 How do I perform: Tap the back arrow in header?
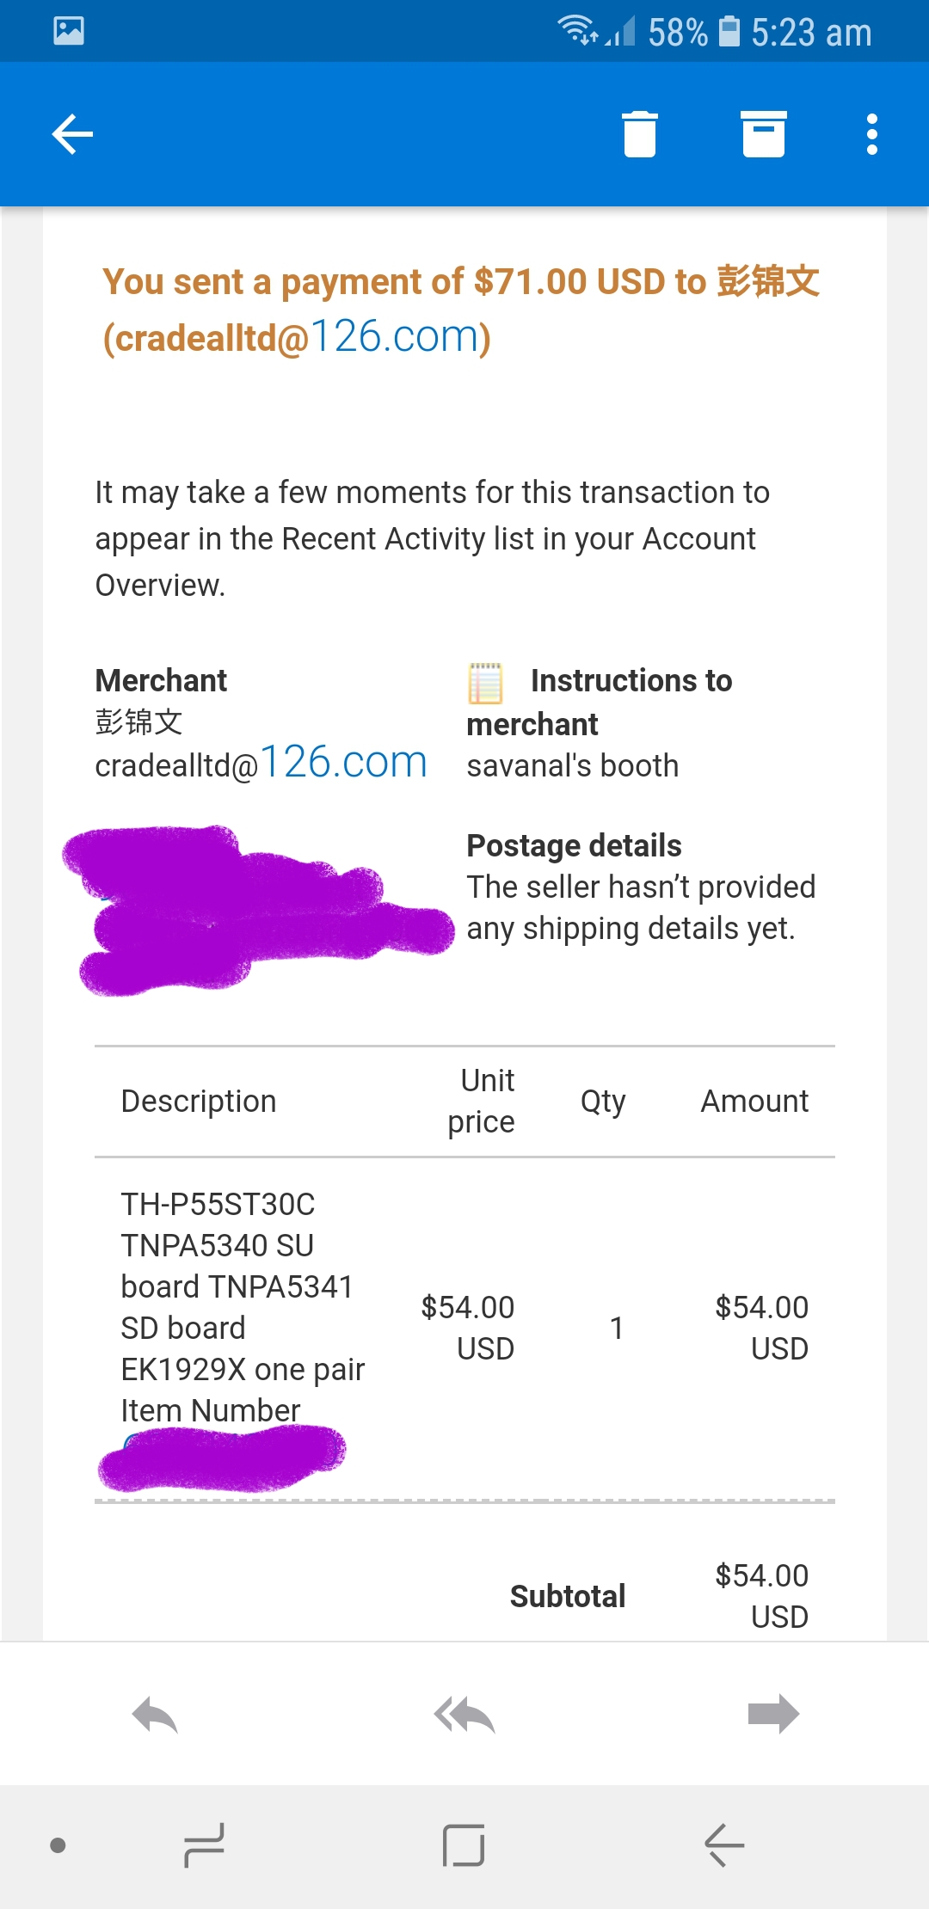pos(72,134)
